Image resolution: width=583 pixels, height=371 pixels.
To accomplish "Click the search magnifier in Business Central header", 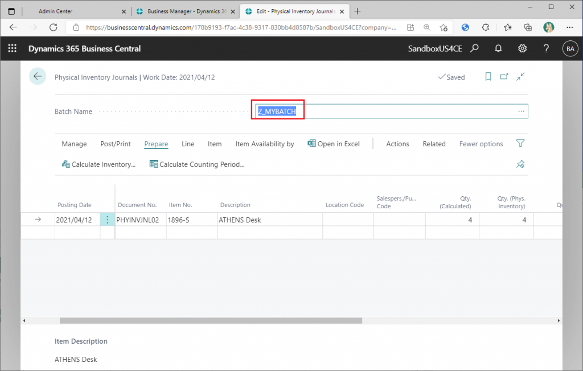I will point(474,48).
